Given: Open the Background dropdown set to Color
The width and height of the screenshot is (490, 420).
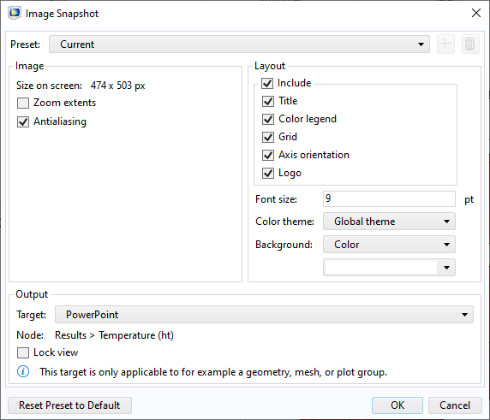Looking at the screenshot, I should coord(389,245).
